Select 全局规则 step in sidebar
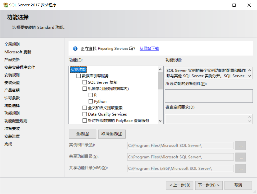Image resolution: width=257 pixels, height=194 pixels. (12, 44)
